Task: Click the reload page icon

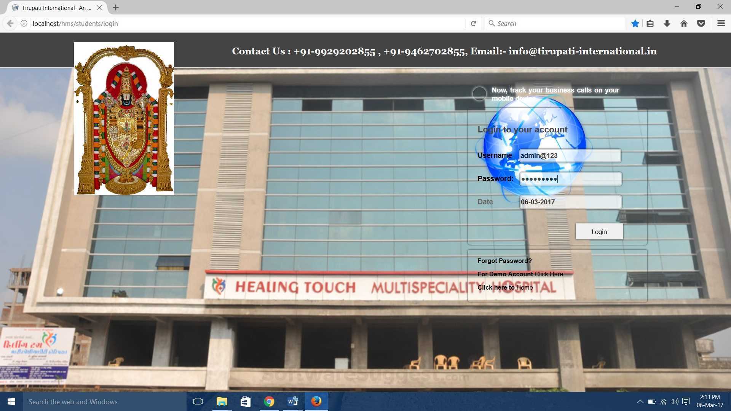Action: (473, 23)
